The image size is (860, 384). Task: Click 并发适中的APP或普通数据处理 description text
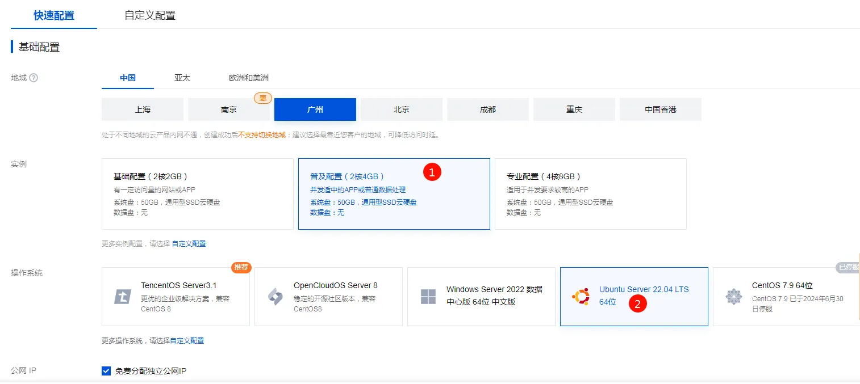358,190
